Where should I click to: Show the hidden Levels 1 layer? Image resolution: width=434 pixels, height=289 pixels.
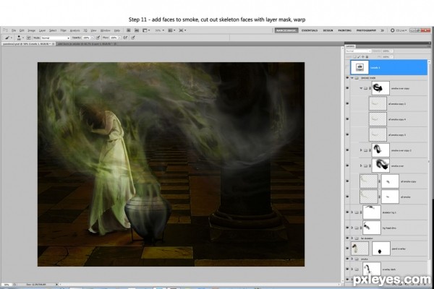click(347, 67)
